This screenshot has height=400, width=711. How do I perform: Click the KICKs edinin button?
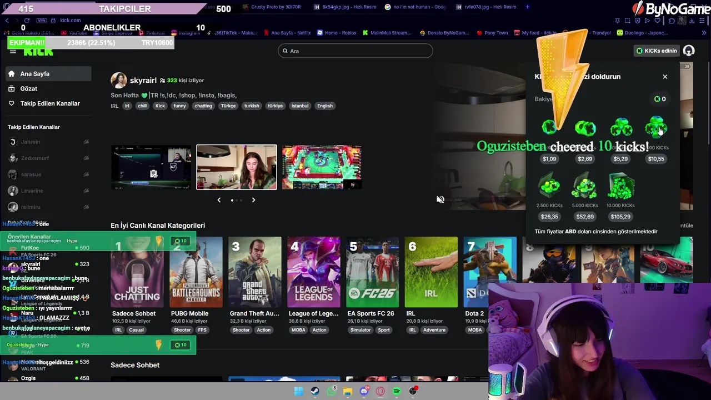657,51
